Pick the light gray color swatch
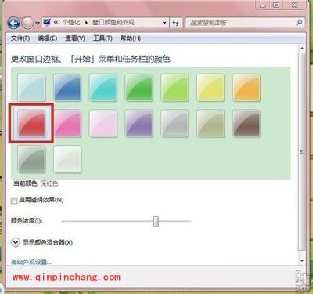Viewport: 313px width, 294px height. point(174,123)
